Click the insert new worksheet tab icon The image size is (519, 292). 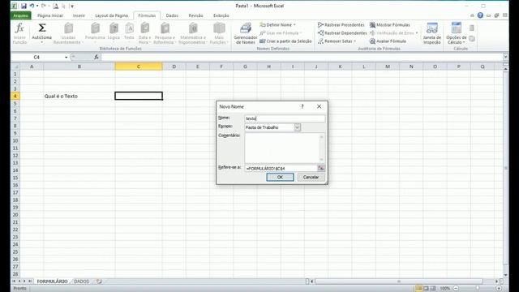tap(99, 281)
